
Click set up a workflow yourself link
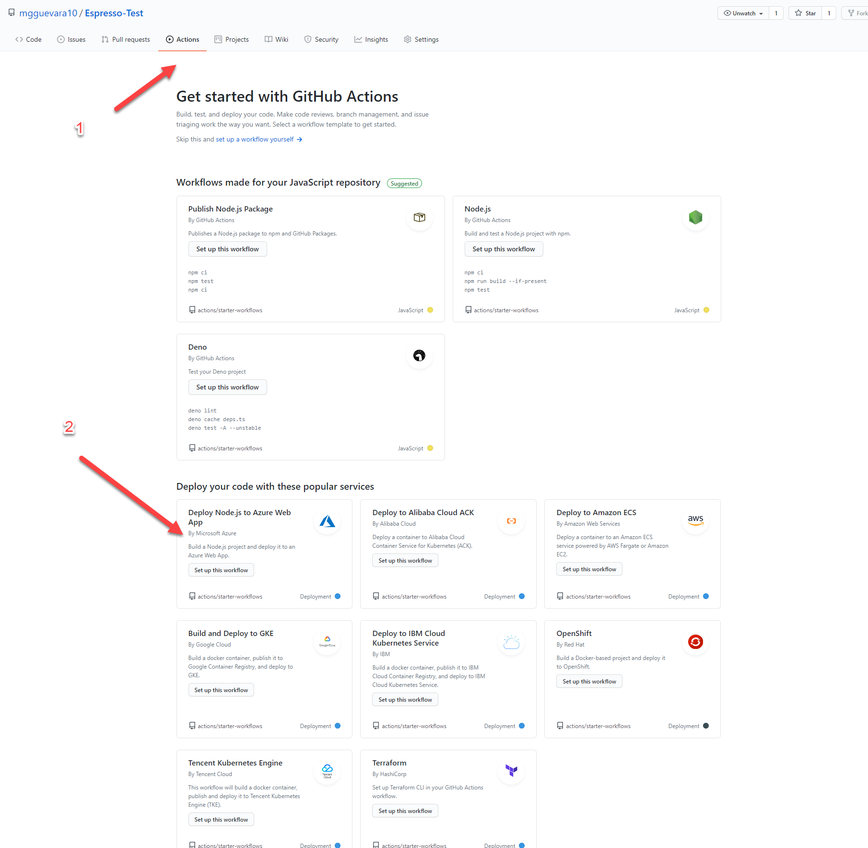[259, 139]
